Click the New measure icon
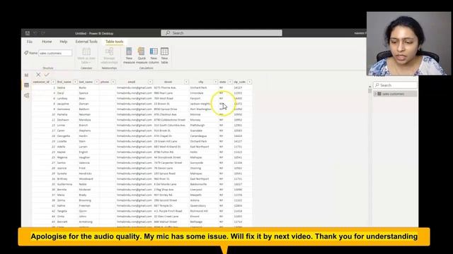Screen dimensions: 453x254 point(129,52)
